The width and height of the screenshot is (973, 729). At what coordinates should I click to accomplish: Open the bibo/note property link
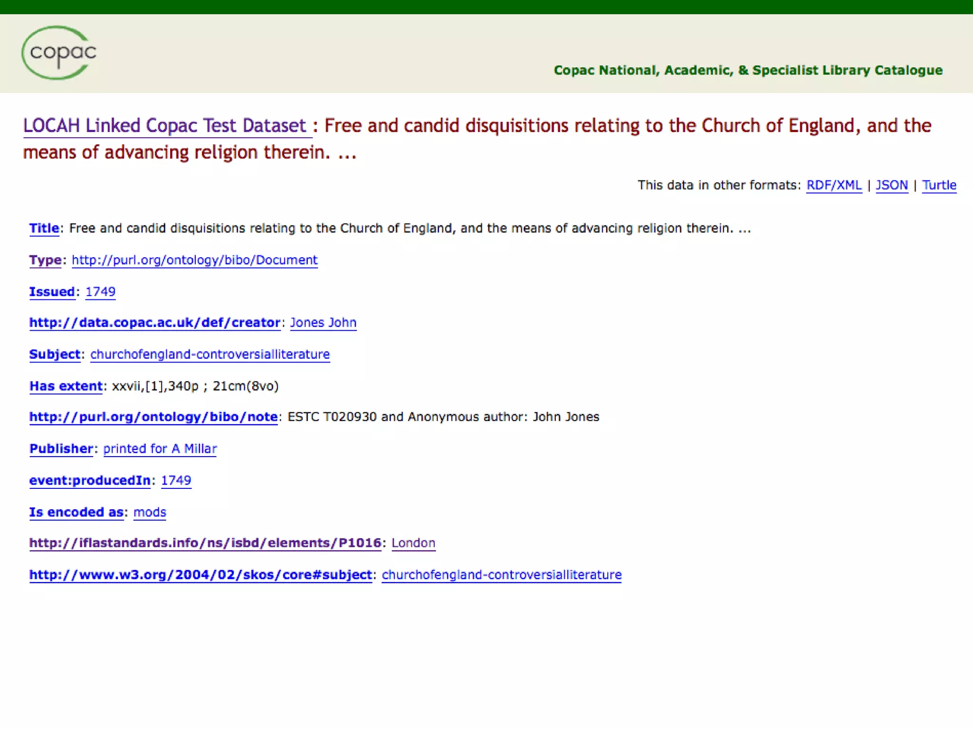coord(153,417)
